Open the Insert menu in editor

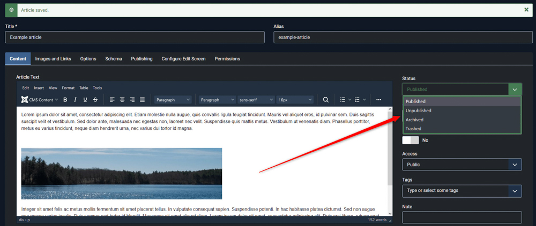[39, 88]
